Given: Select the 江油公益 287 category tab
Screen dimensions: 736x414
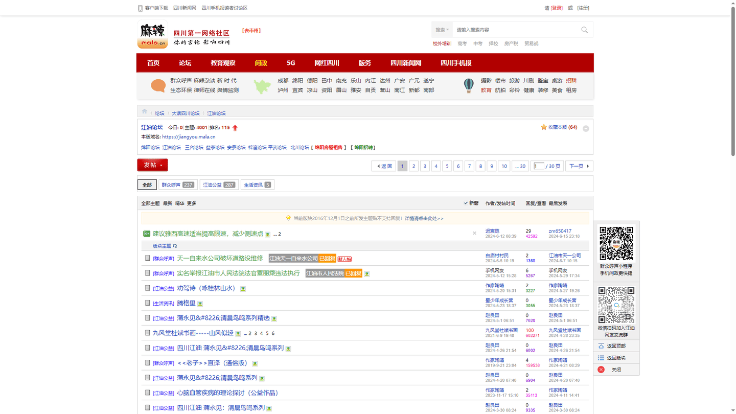Looking at the screenshot, I should 219,185.
